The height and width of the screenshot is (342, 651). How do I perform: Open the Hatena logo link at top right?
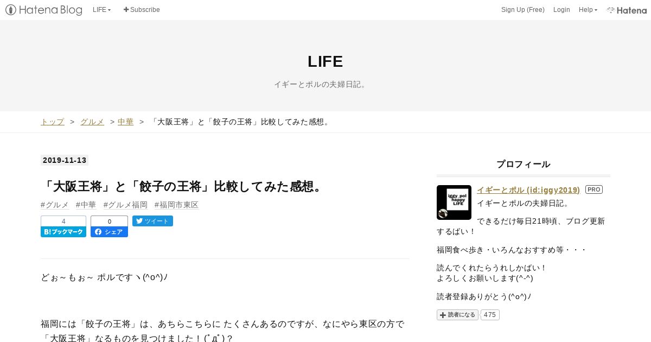pos(627,10)
